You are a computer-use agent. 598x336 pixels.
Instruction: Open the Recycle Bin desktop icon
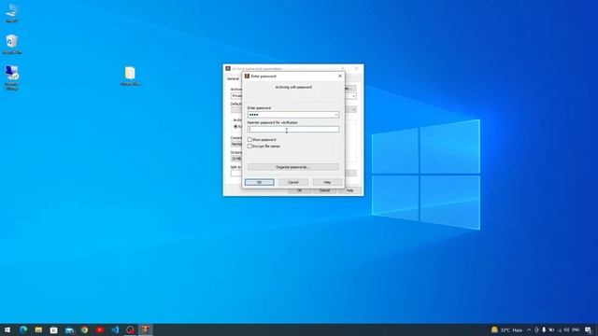(x=12, y=44)
